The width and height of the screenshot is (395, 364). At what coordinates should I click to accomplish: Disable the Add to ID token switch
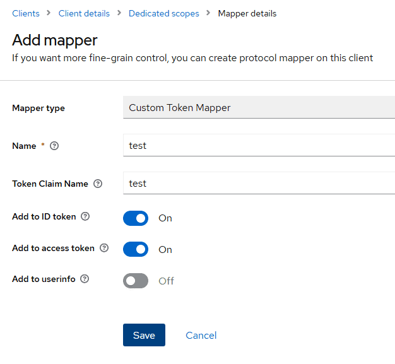(136, 218)
